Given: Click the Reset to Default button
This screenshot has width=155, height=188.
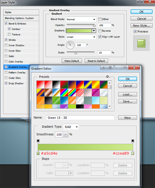Looking at the screenshot, I should [96, 61].
